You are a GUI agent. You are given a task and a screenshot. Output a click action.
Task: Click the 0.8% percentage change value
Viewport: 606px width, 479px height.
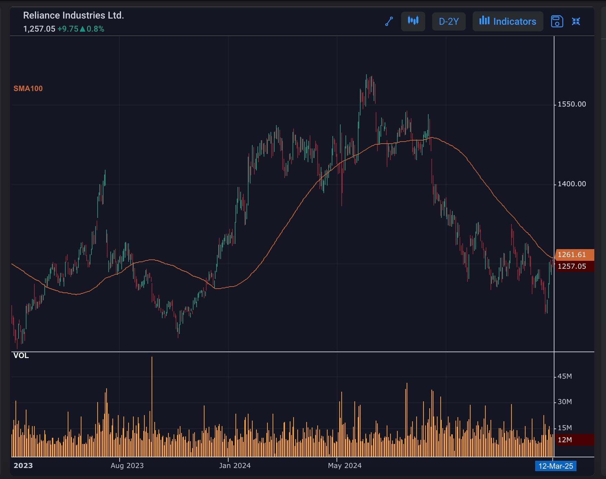coord(95,29)
